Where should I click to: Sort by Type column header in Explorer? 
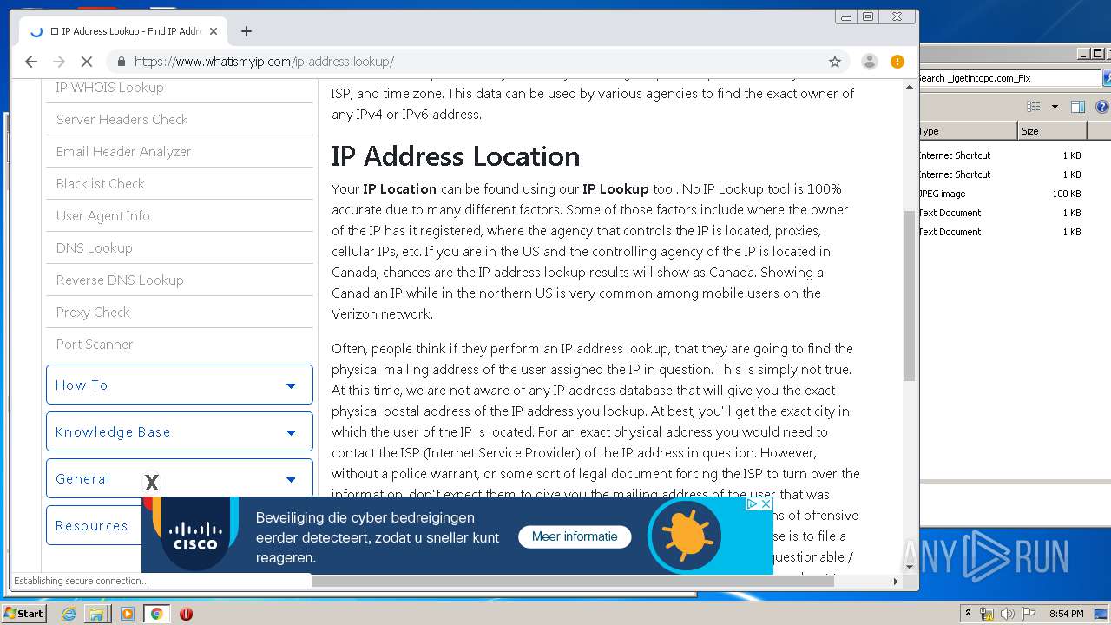[x=968, y=131]
